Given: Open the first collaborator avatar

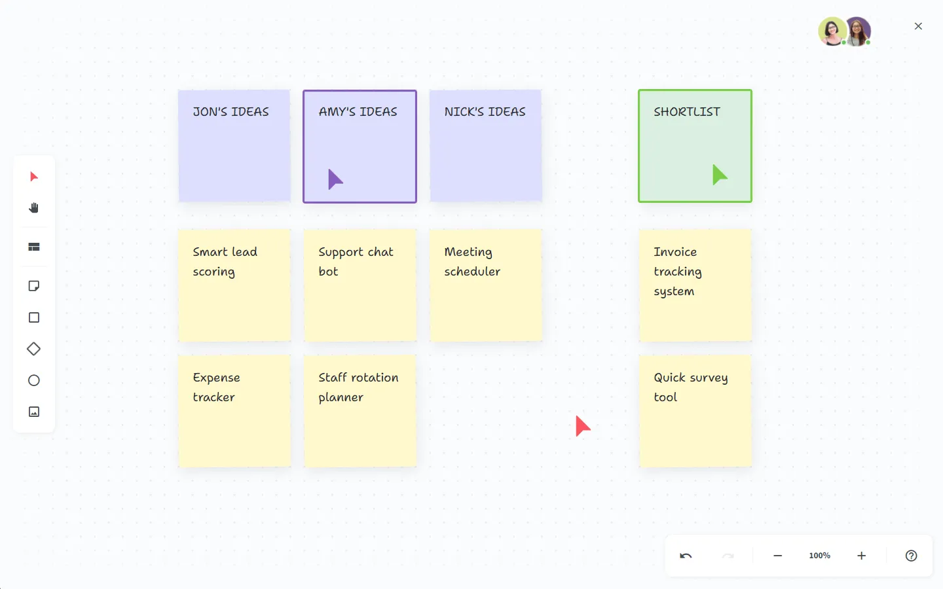Looking at the screenshot, I should click(832, 31).
